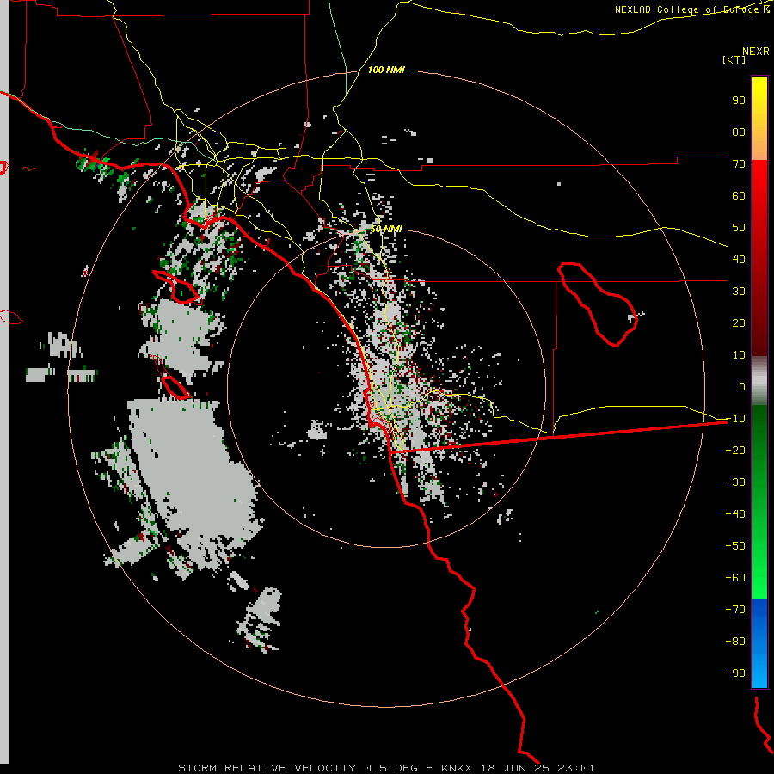
Task: Click the -80 knot value on the scale
Action: click(735, 642)
